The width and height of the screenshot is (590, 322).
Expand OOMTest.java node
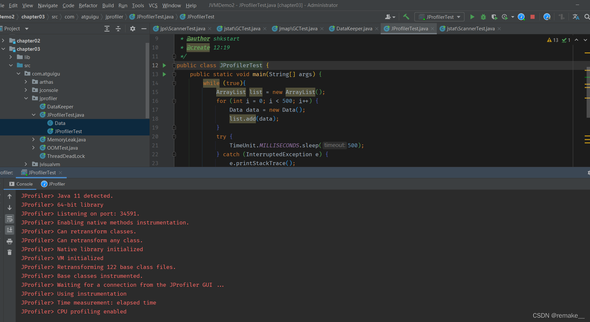33,148
